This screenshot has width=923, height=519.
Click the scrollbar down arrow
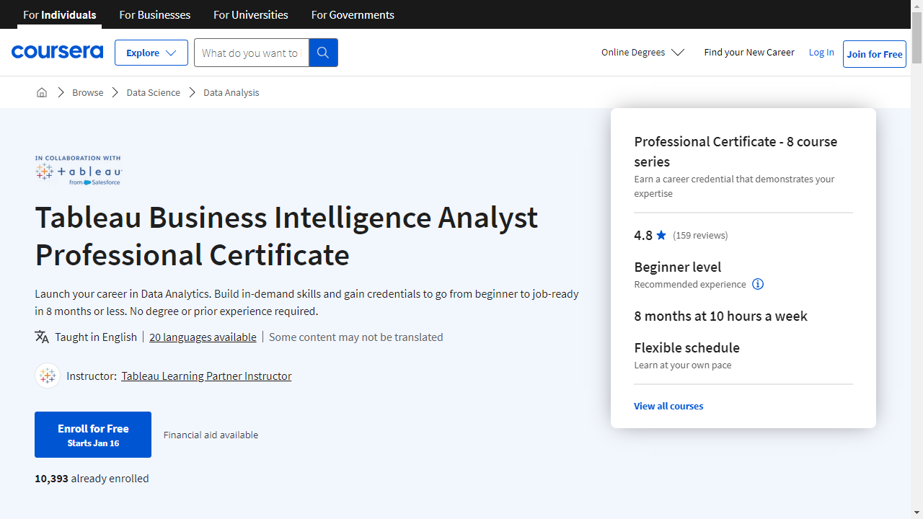coord(917,513)
